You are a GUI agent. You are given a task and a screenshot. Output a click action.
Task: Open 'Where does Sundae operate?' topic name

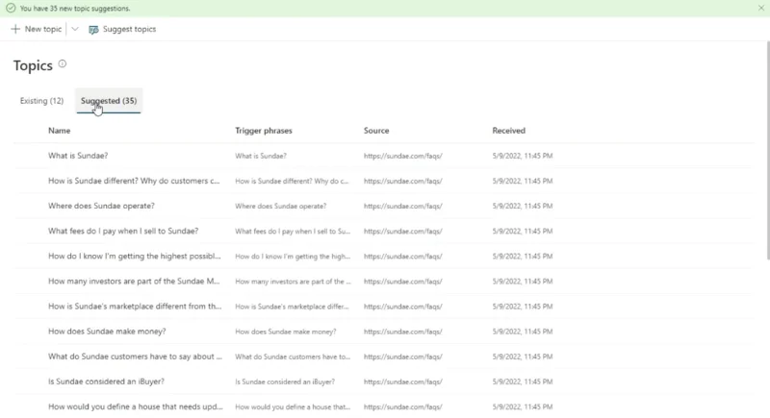coord(101,206)
